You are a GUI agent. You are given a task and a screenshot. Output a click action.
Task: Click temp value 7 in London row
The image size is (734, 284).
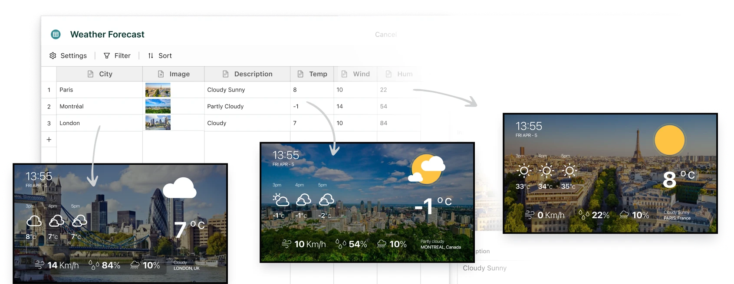click(312, 123)
